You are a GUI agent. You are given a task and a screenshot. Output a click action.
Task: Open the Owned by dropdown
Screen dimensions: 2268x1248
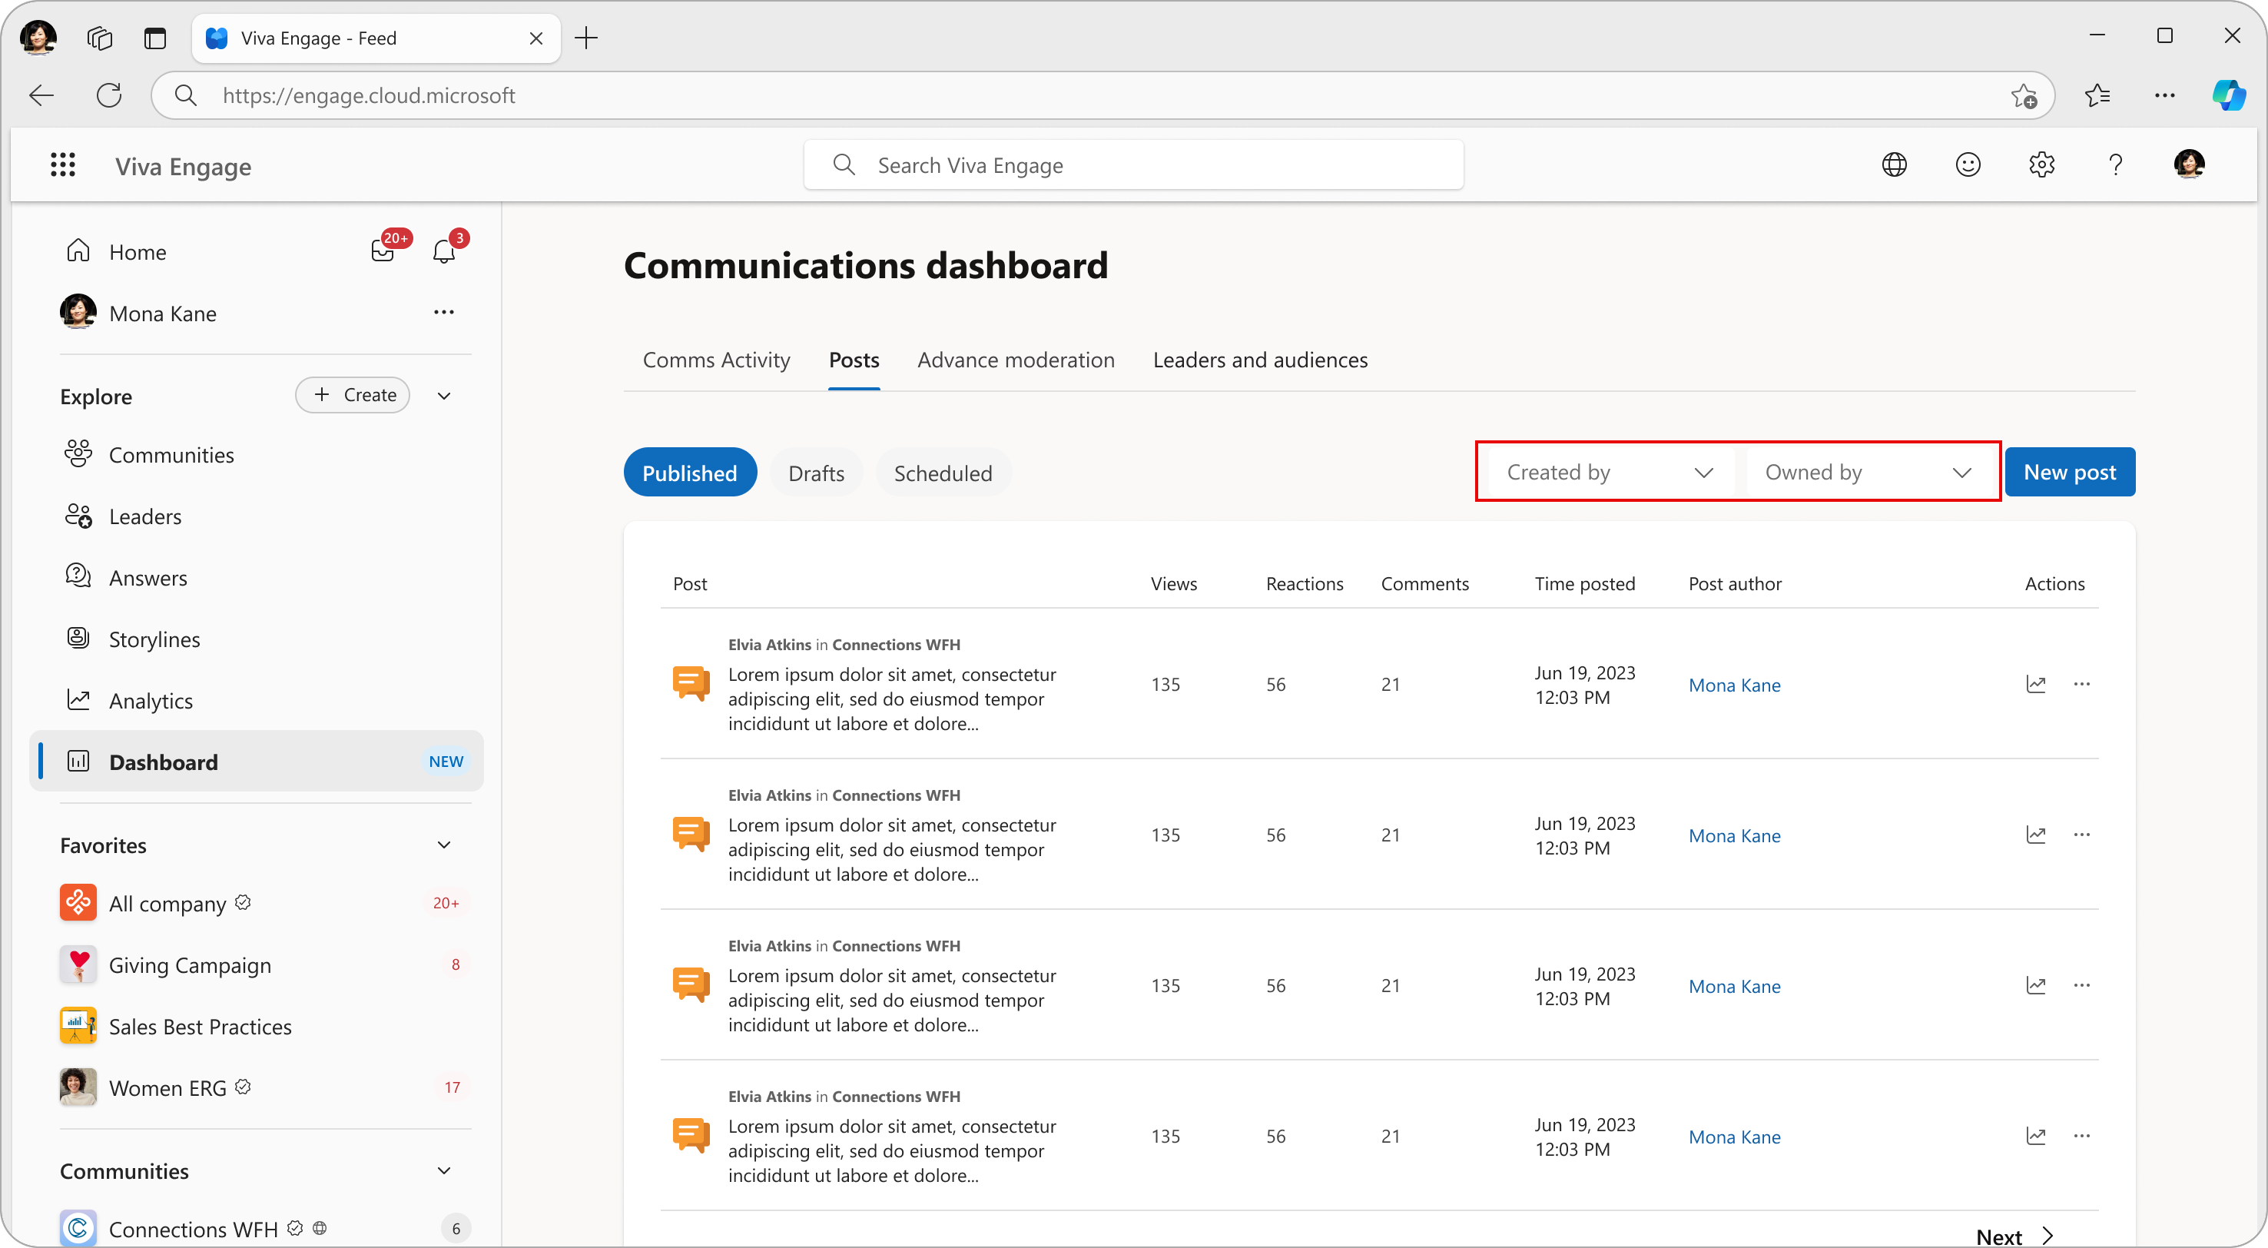pyautogui.click(x=1866, y=472)
